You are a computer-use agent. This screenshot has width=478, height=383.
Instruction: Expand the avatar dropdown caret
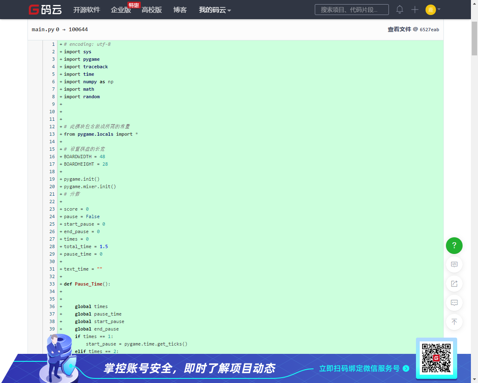point(439,10)
